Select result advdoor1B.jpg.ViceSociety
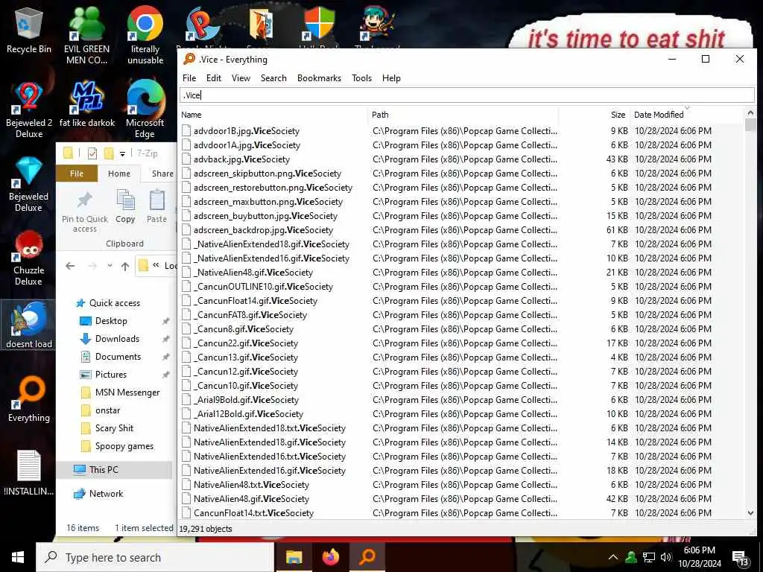The height and width of the screenshot is (572, 763). pyautogui.click(x=246, y=131)
